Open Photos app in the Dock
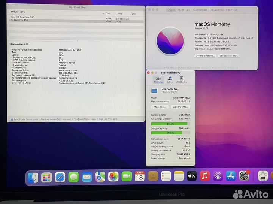 pyautogui.click(x=113, y=176)
